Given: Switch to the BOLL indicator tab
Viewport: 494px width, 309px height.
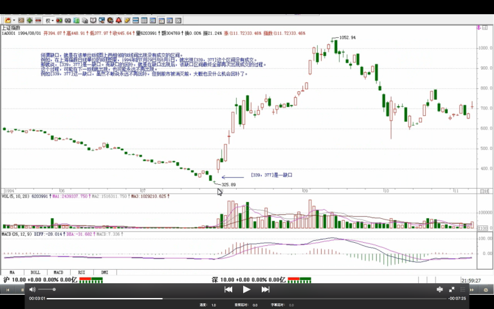Looking at the screenshot, I should [35, 272].
